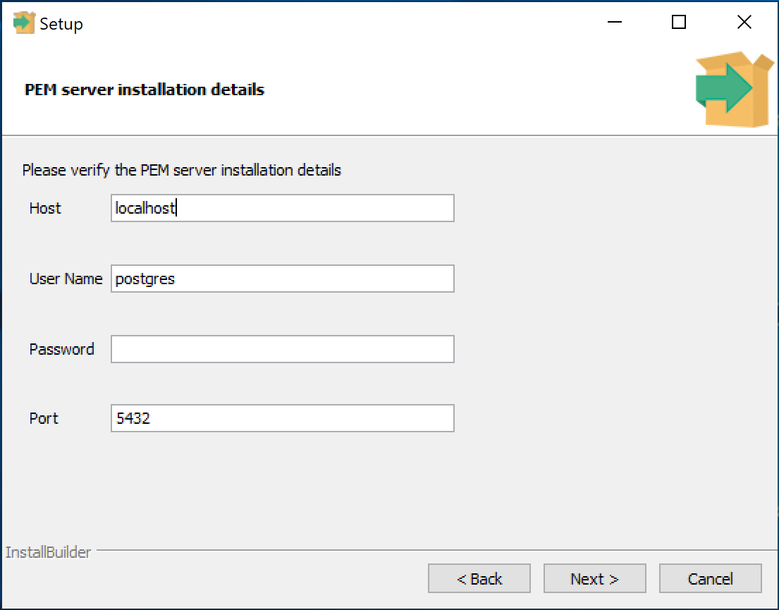779x610 pixels.
Task: Click the InstallBuilder text at bottom
Action: tap(48, 552)
